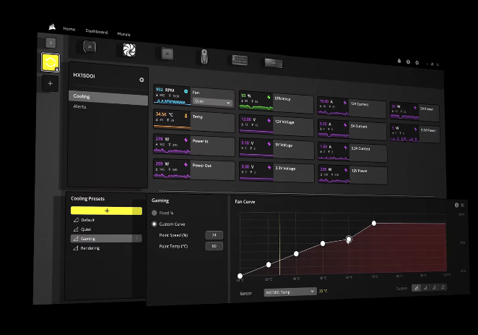Open the Sensor HX1500i Temp dropdown
Image resolution: width=478 pixels, height=335 pixels.
pos(290,292)
